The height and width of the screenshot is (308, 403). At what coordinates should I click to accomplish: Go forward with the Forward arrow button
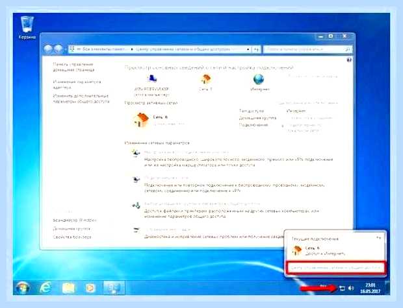58,49
